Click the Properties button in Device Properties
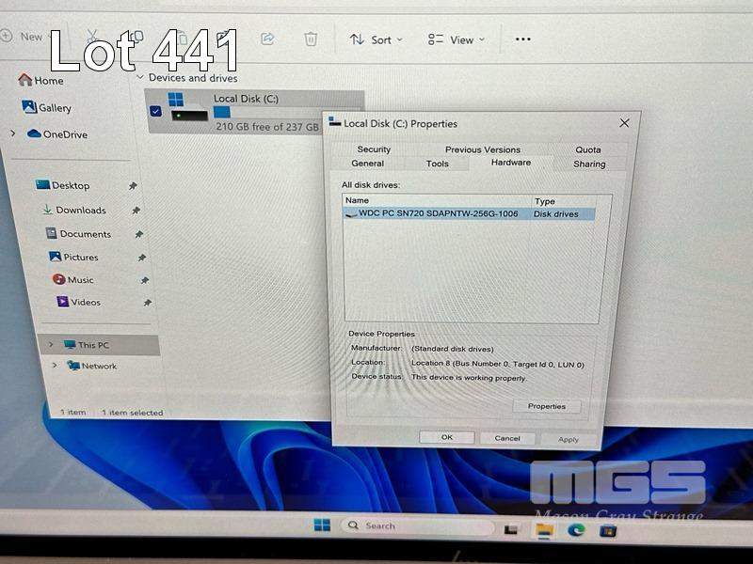 [x=547, y=406]
